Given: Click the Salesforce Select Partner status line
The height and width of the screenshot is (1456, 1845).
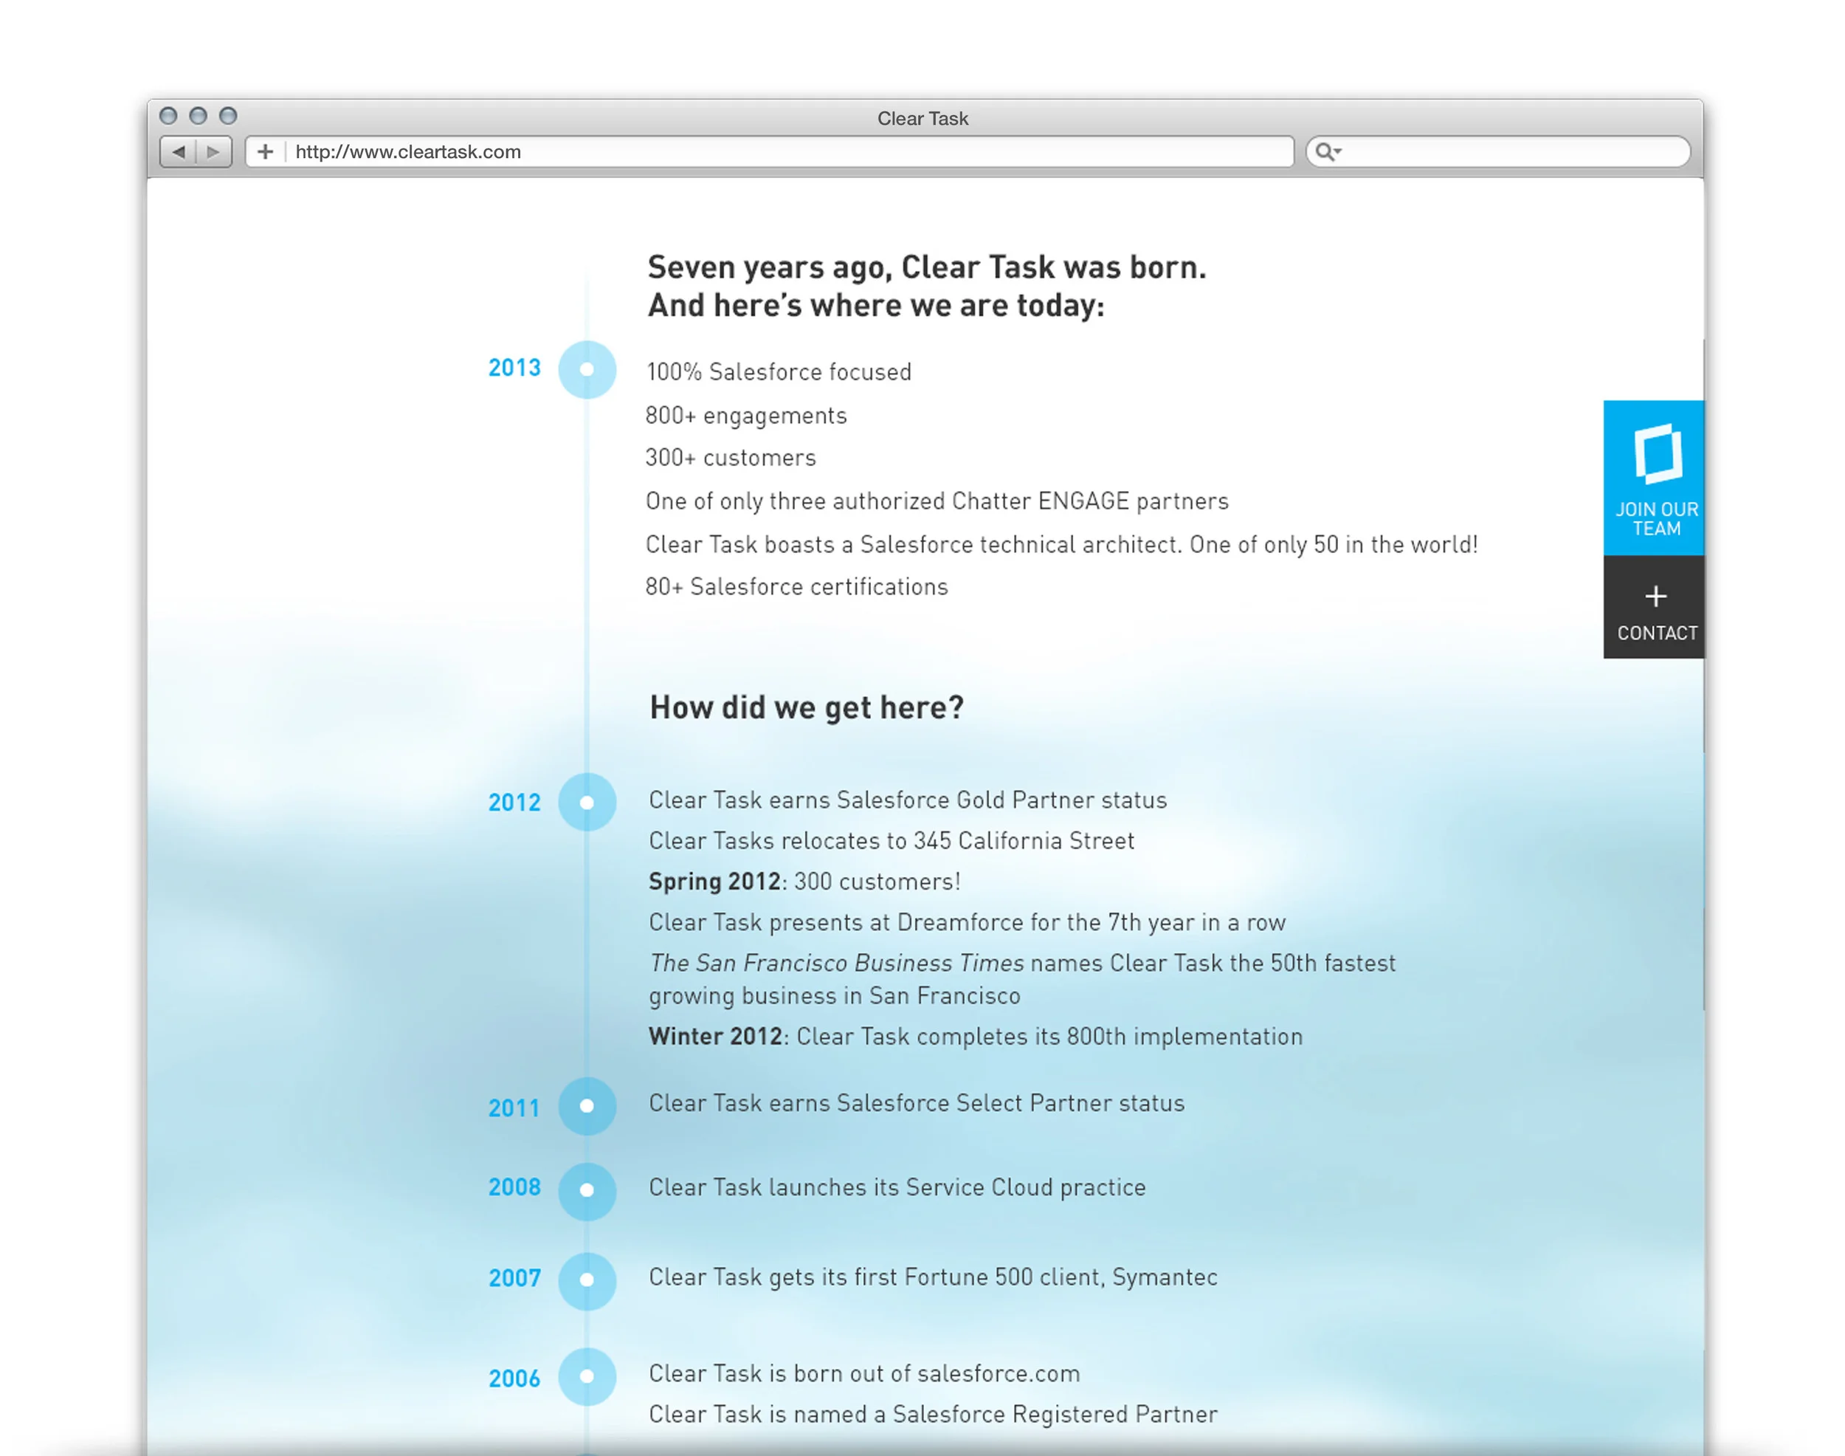Looking at the screenshot, I should pyautogui.click(x=917, y=1103).
